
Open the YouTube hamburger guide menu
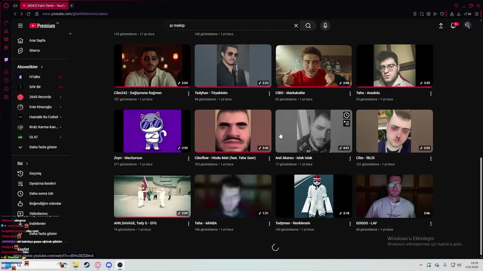point(20,26)
